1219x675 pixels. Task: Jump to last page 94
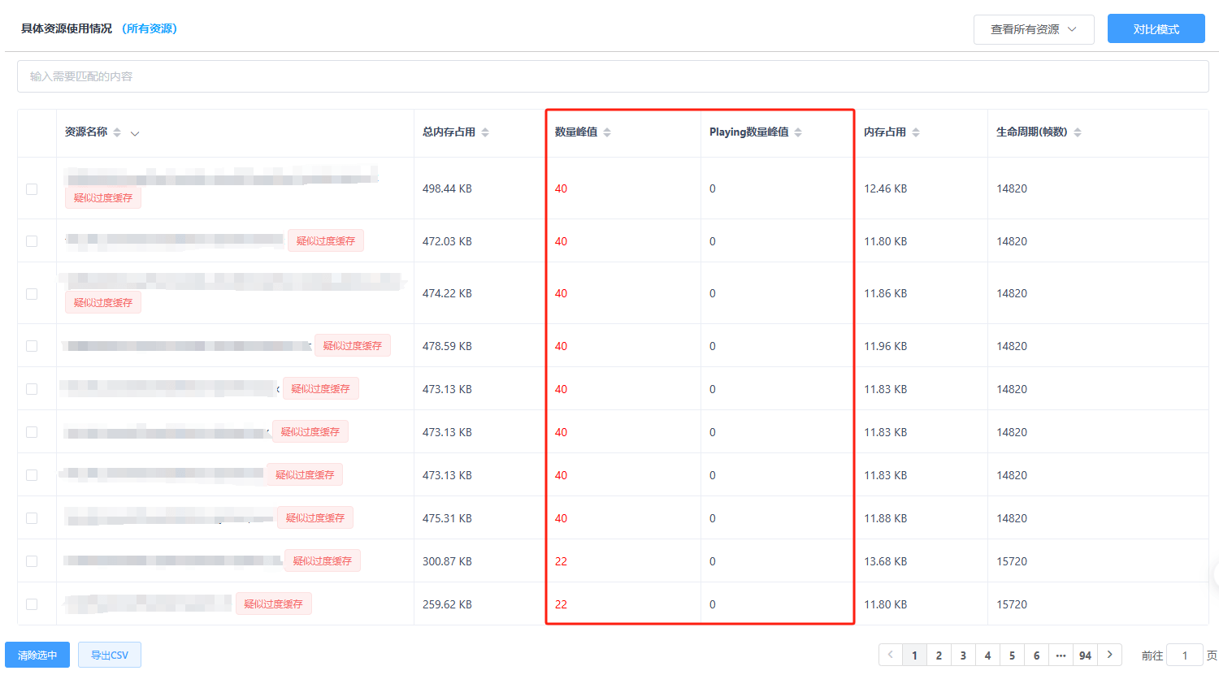[1085, 655]
